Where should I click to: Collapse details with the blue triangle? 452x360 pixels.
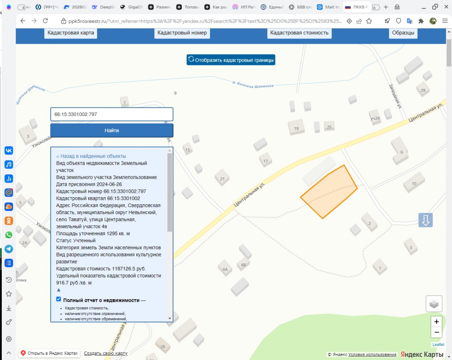pos(59,290)
